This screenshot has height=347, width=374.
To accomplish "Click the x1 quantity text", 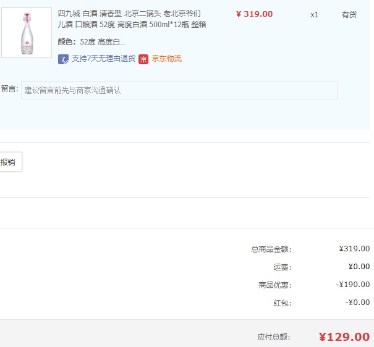I will pyautogui.click(x=314, y=15).
